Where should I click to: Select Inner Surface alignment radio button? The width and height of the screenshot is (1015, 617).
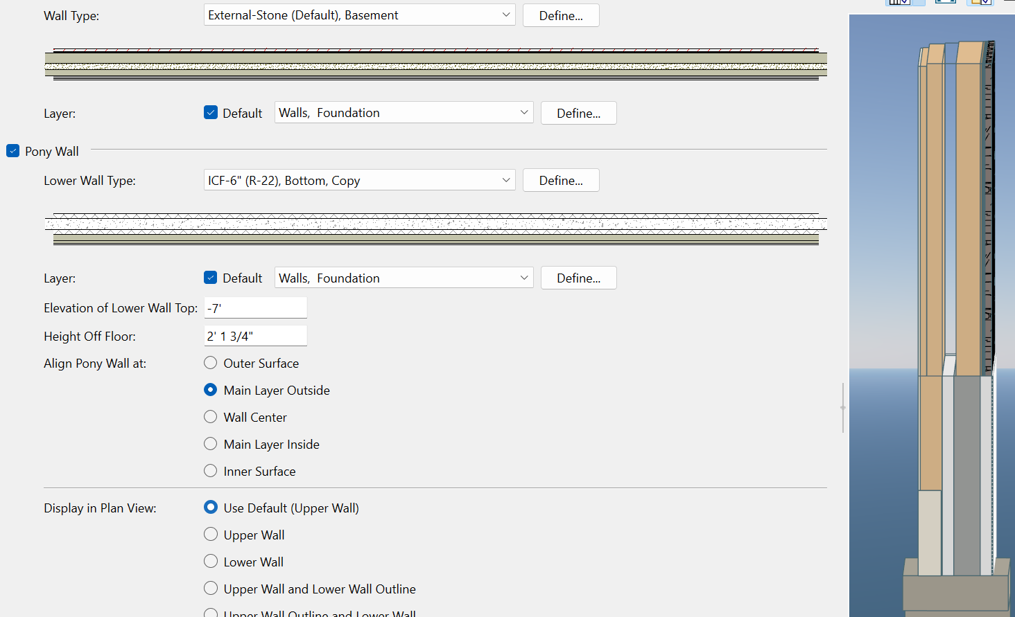[x=211, y=471]
